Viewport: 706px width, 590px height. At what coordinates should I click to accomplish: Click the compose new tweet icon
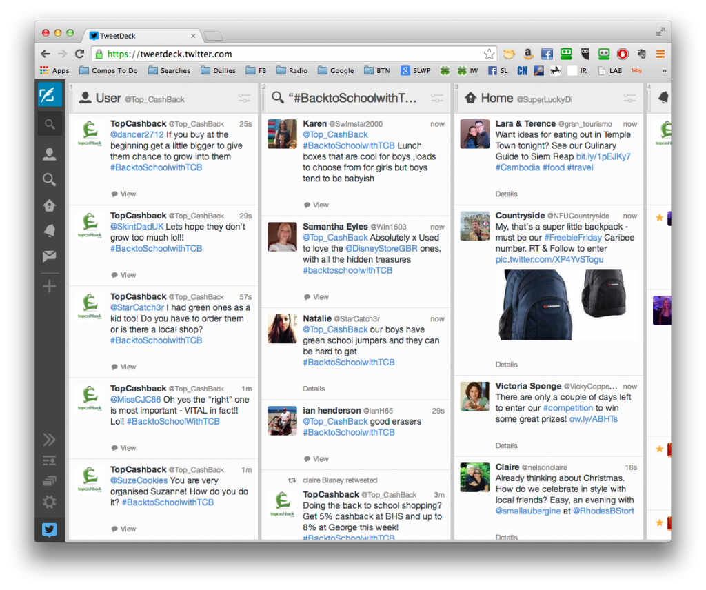tap(49, 94)
